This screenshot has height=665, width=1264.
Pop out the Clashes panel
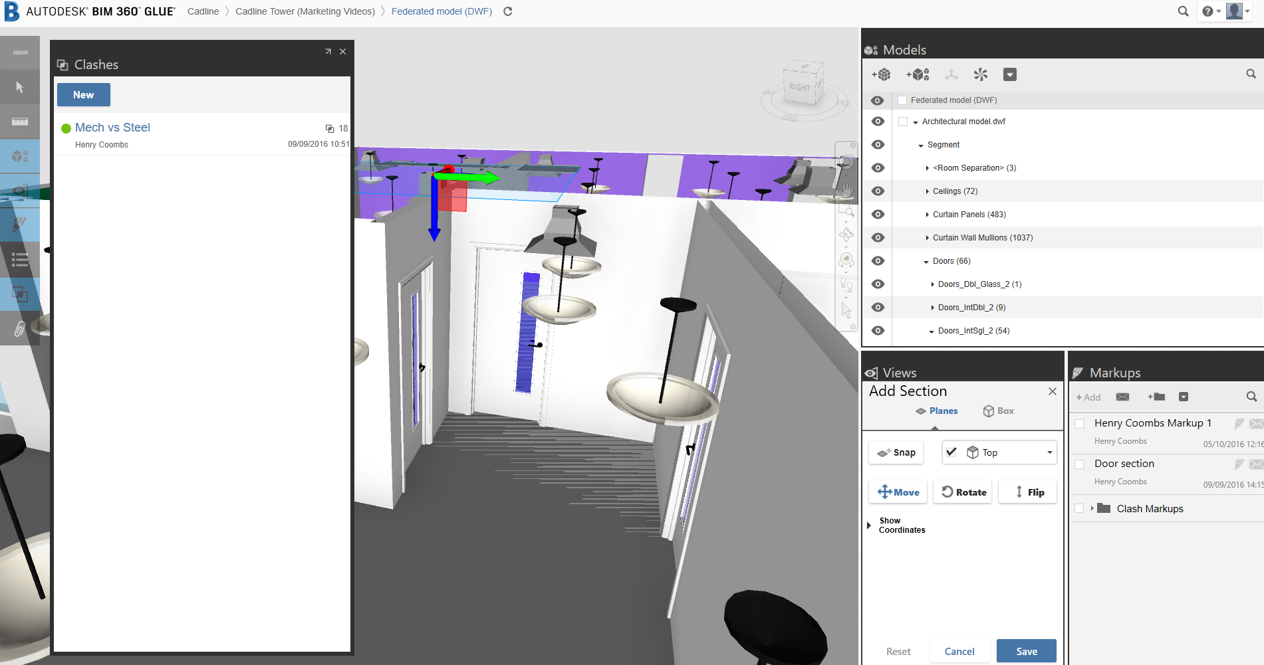point(328,52)
